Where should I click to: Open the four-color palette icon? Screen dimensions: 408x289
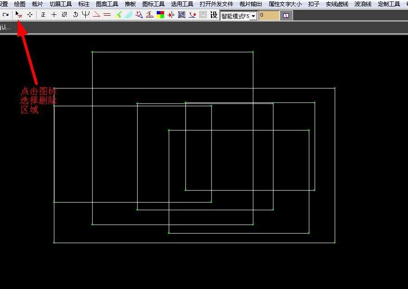(160, 15)
